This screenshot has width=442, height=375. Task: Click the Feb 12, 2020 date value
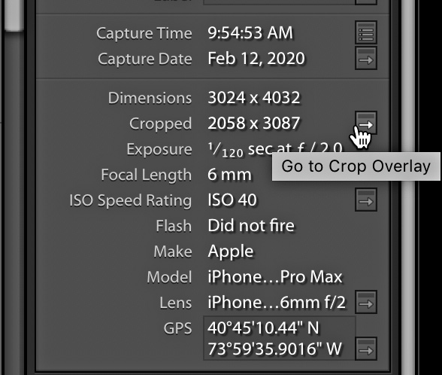(x=256, y=59)
